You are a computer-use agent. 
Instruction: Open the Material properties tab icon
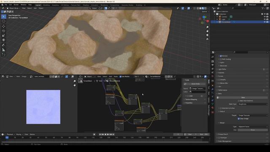coord(213,108)
